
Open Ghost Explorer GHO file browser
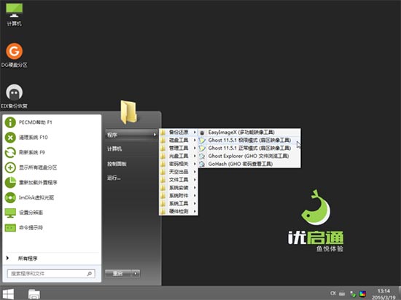click(x=249, y=156)
